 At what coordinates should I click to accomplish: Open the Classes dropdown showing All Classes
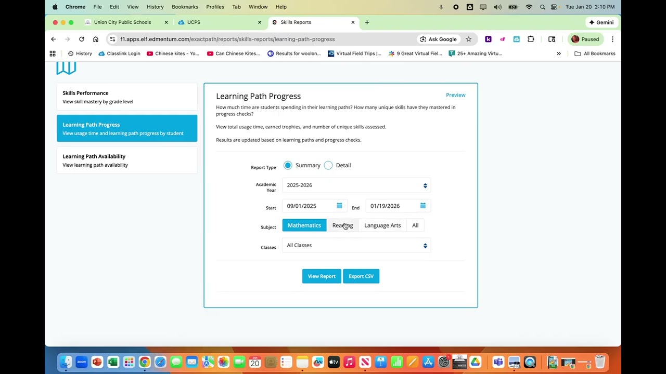click(356, 245)
